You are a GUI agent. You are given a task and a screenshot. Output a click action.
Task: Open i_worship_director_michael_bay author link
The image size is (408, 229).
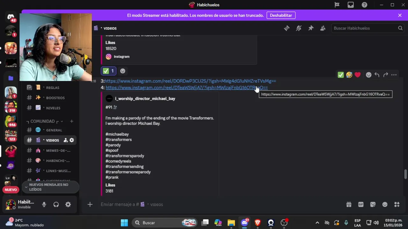click(145, 99)
